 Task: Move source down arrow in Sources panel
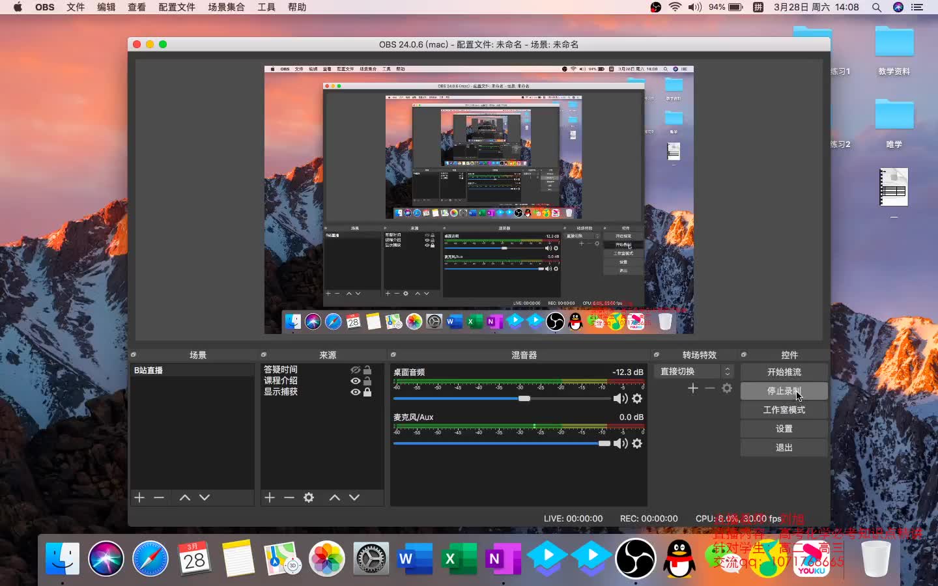(x=354, y=497)
